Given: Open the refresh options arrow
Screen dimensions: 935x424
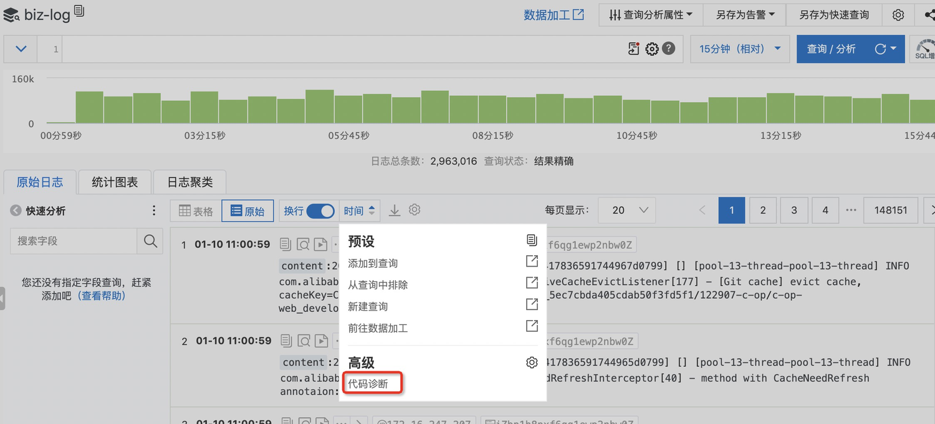Looking at the screenshot, I should (894, 49).
